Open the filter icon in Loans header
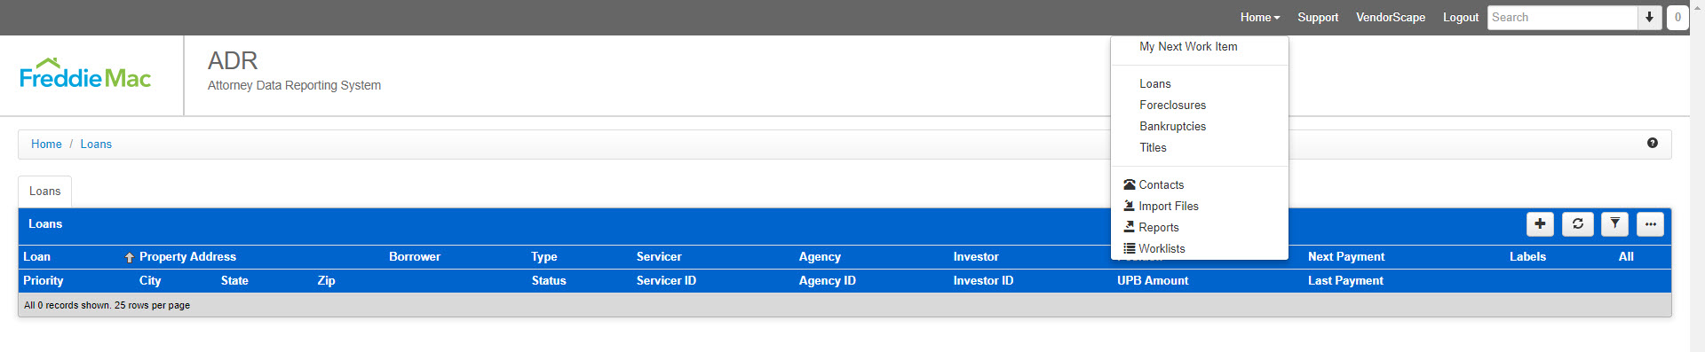 1614,224
